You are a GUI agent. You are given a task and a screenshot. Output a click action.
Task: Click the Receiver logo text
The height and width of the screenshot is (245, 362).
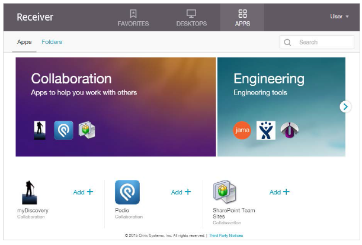point(35,17)
